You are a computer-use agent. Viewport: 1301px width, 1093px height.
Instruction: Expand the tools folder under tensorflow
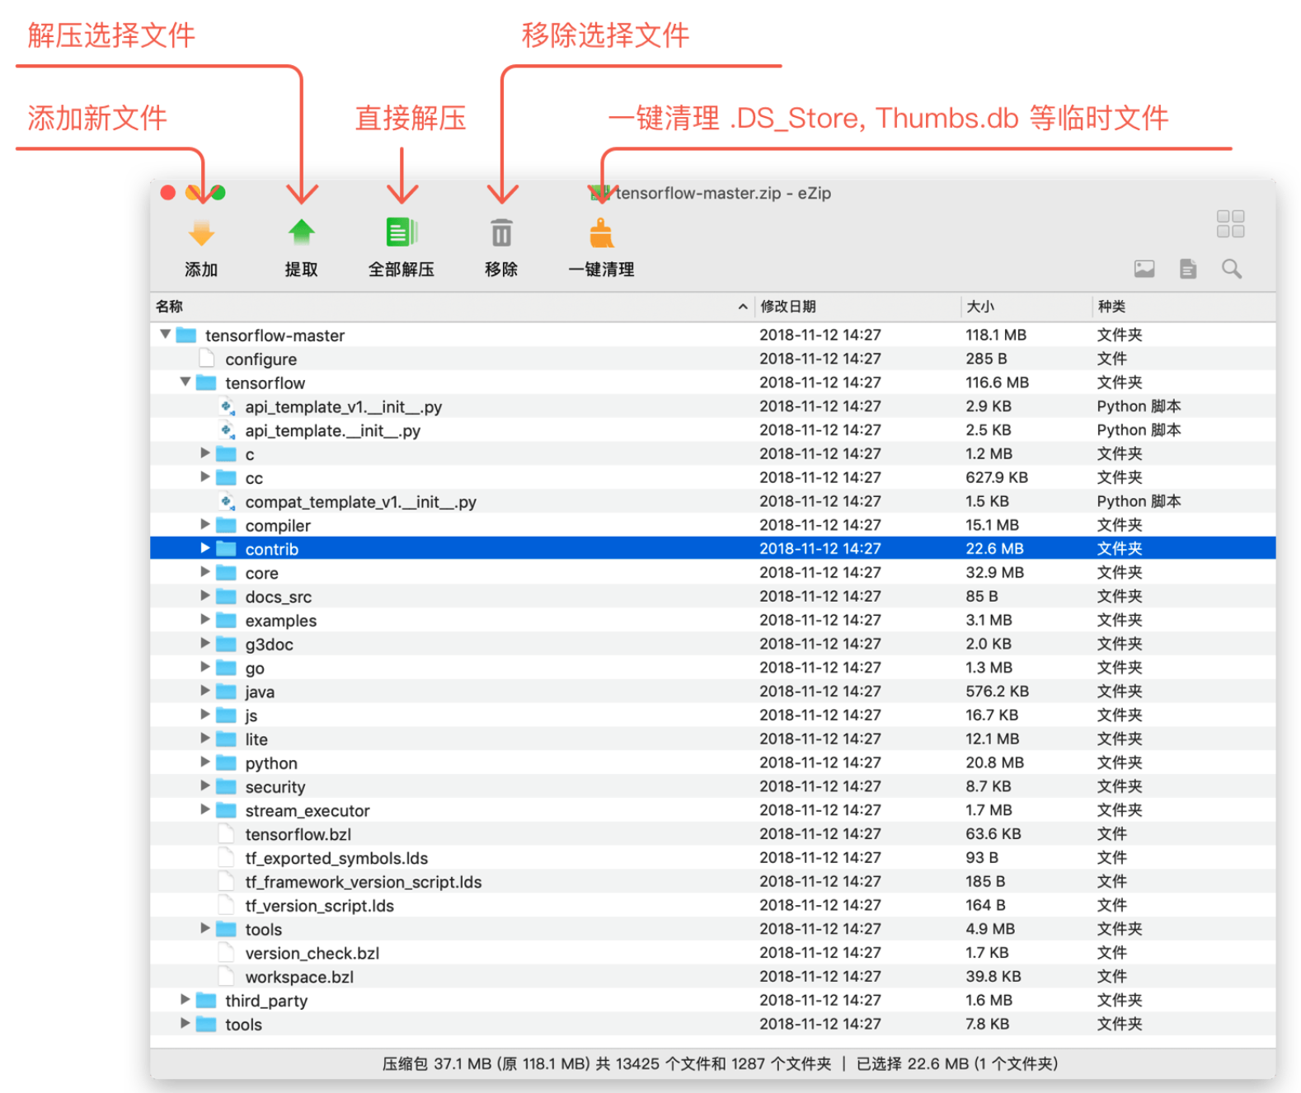205,929
